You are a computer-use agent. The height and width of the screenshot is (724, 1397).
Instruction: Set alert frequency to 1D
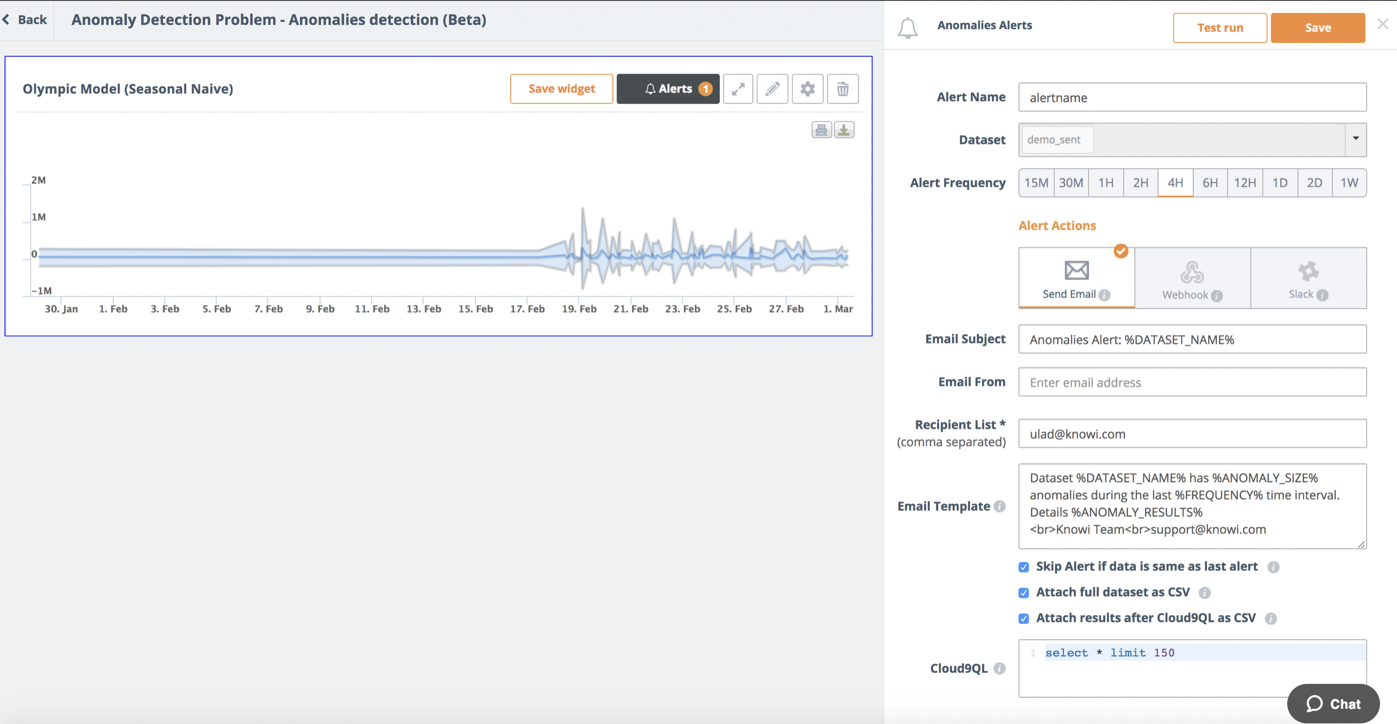point(1279,183)
